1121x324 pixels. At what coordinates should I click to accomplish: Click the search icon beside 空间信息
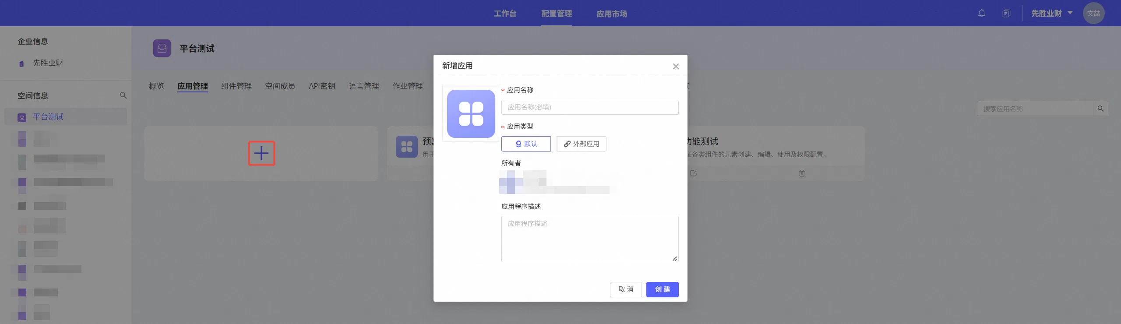point(123,95)
